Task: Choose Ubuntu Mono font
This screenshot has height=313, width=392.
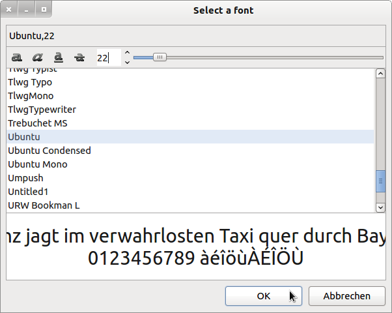Action: pyautogui.click(x=38, y=164)
